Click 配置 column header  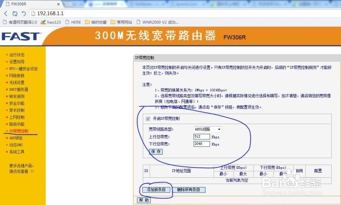[x=318, y=170]
